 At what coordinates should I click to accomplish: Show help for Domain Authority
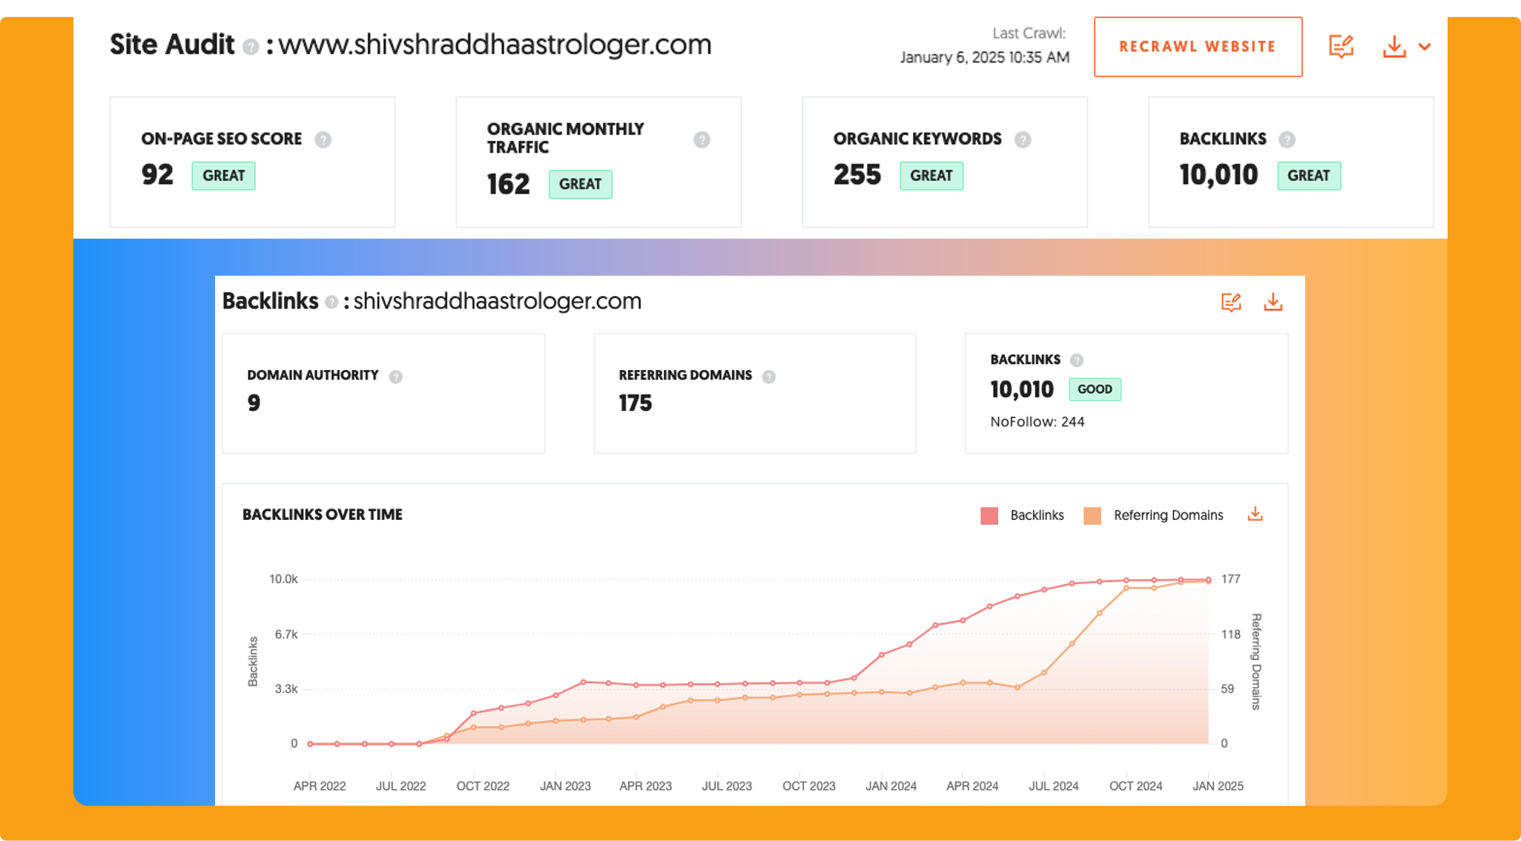click(x=396, y=377)
